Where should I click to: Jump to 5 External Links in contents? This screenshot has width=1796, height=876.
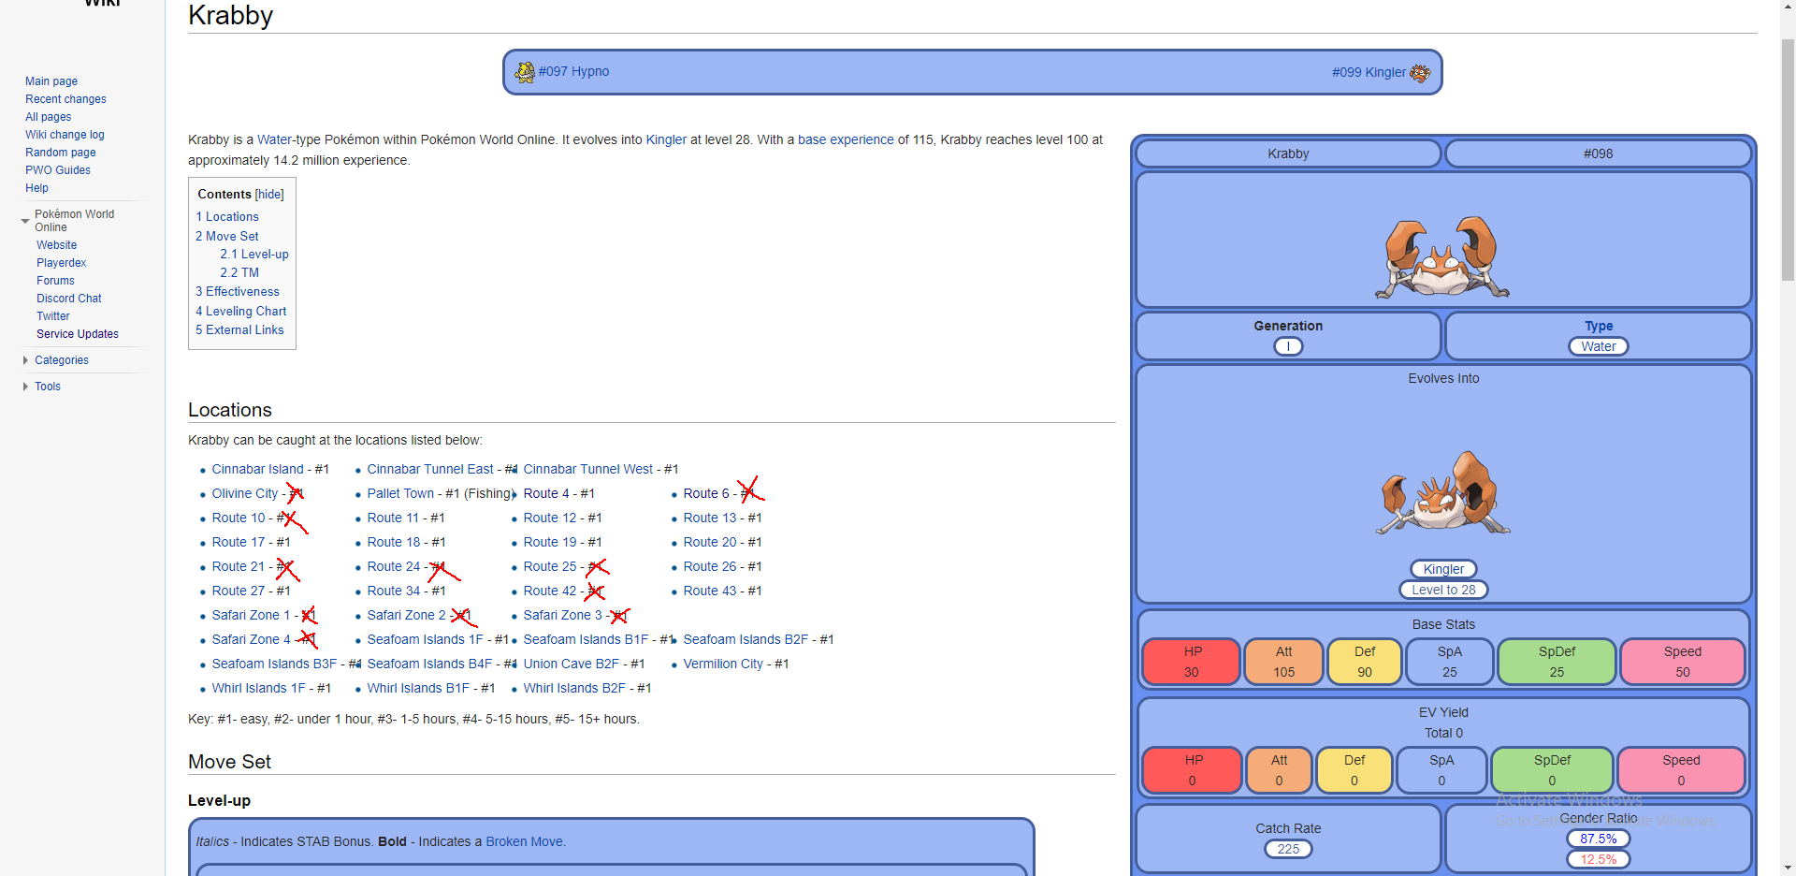239,330
